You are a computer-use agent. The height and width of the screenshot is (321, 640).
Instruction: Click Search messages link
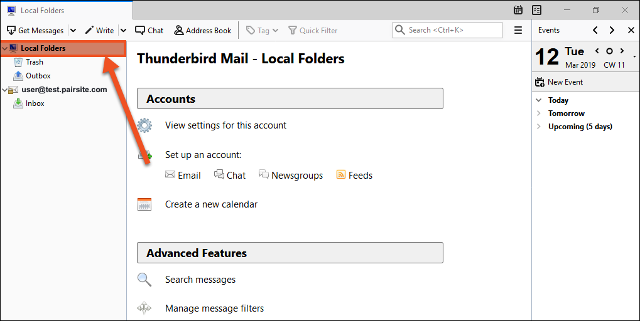coord(200,280)
